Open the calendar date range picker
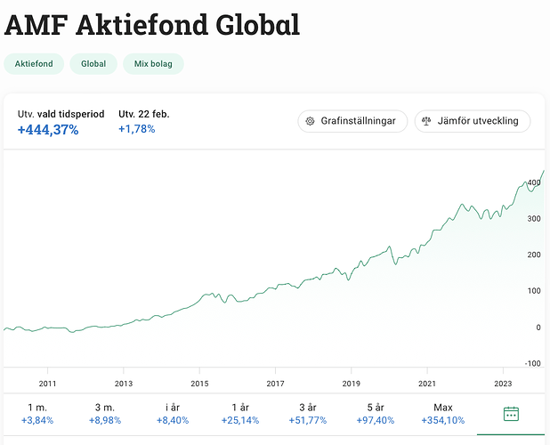Viewport: 550px width, 445px height. point(511,413)
